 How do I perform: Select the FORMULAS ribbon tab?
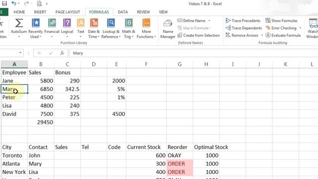pos(99,12)
